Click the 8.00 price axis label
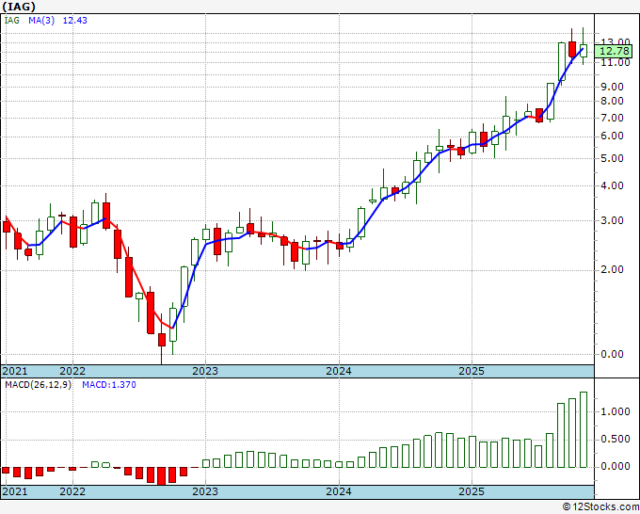This screenshot has width=640, height=514. tap(613, 101)
